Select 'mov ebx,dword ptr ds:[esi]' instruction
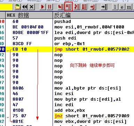The height and width of the screenshot is (126, 134). [90, 121]
